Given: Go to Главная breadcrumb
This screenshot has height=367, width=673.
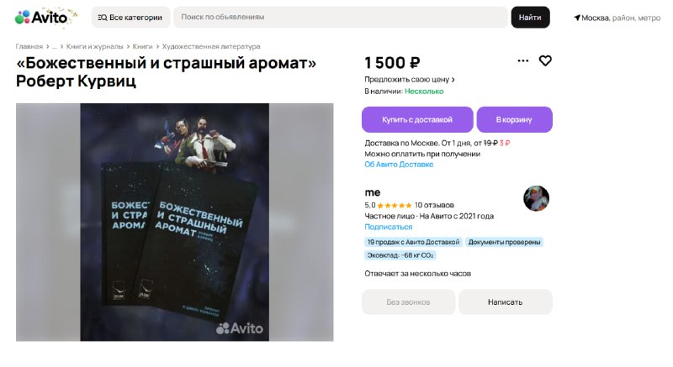Looking at the screenshot, I should 29,47.
